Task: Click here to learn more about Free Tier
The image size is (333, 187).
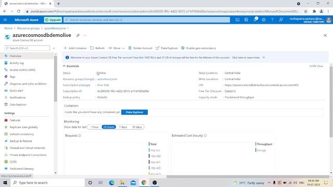Action: tap(246, 58)
